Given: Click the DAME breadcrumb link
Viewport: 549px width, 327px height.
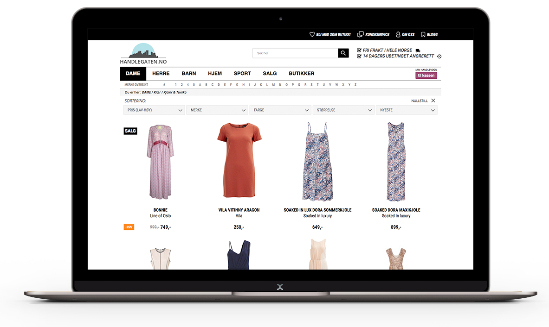Looking at the screenshot, I should (x=146, y=92).
